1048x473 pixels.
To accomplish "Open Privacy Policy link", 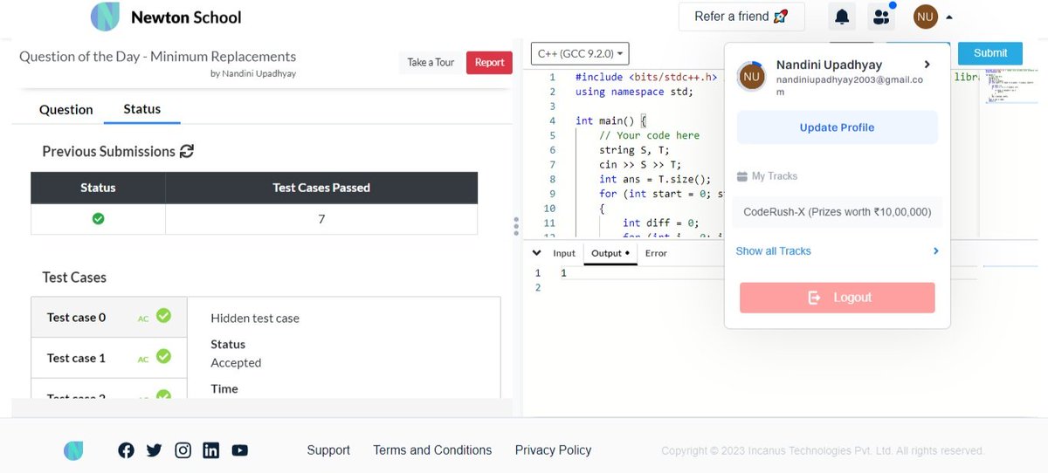I will tap(553, 450).
